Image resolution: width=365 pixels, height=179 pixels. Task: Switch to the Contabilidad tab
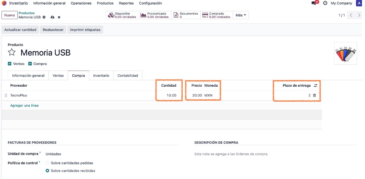point(128,75)
